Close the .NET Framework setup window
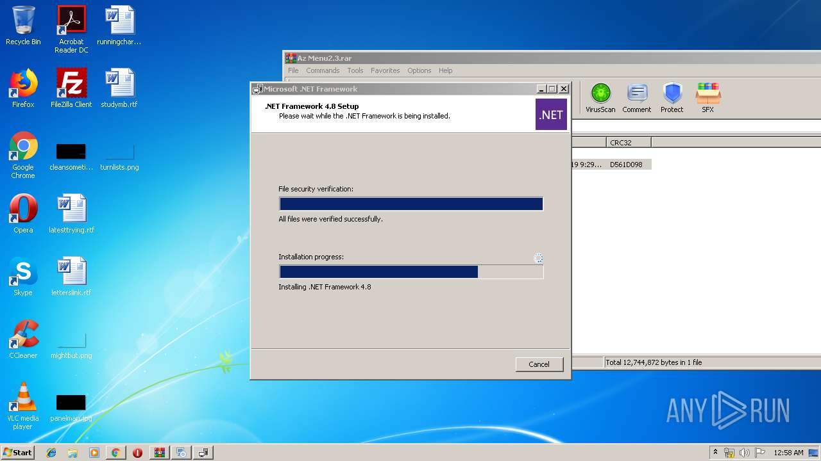 (564, 89)
